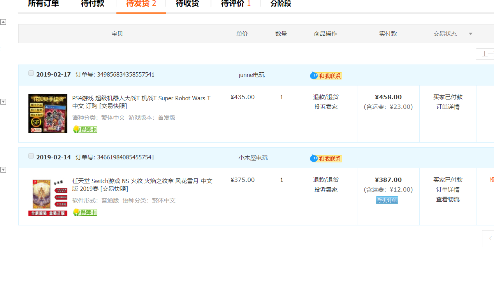Click the previous-page chevron button below the orders
The image size is (494, 281).
(488, 238)
